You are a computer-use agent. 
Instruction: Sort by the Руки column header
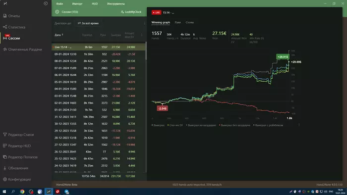103,35
